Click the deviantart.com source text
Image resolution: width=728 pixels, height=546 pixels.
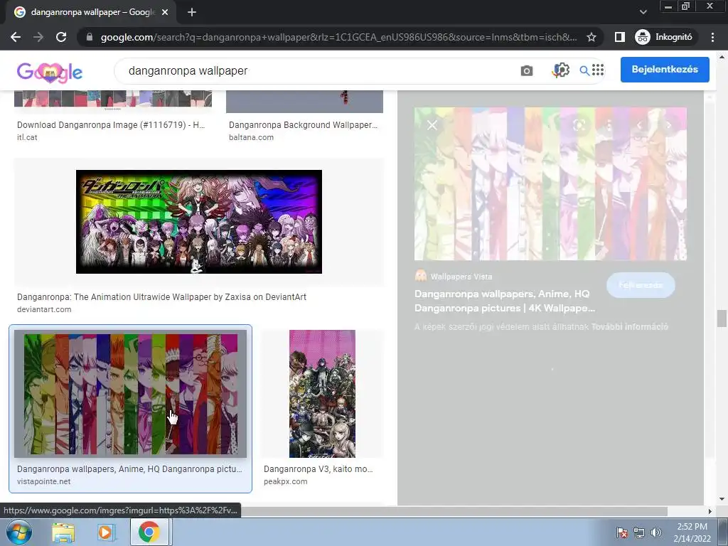(44, 310)
